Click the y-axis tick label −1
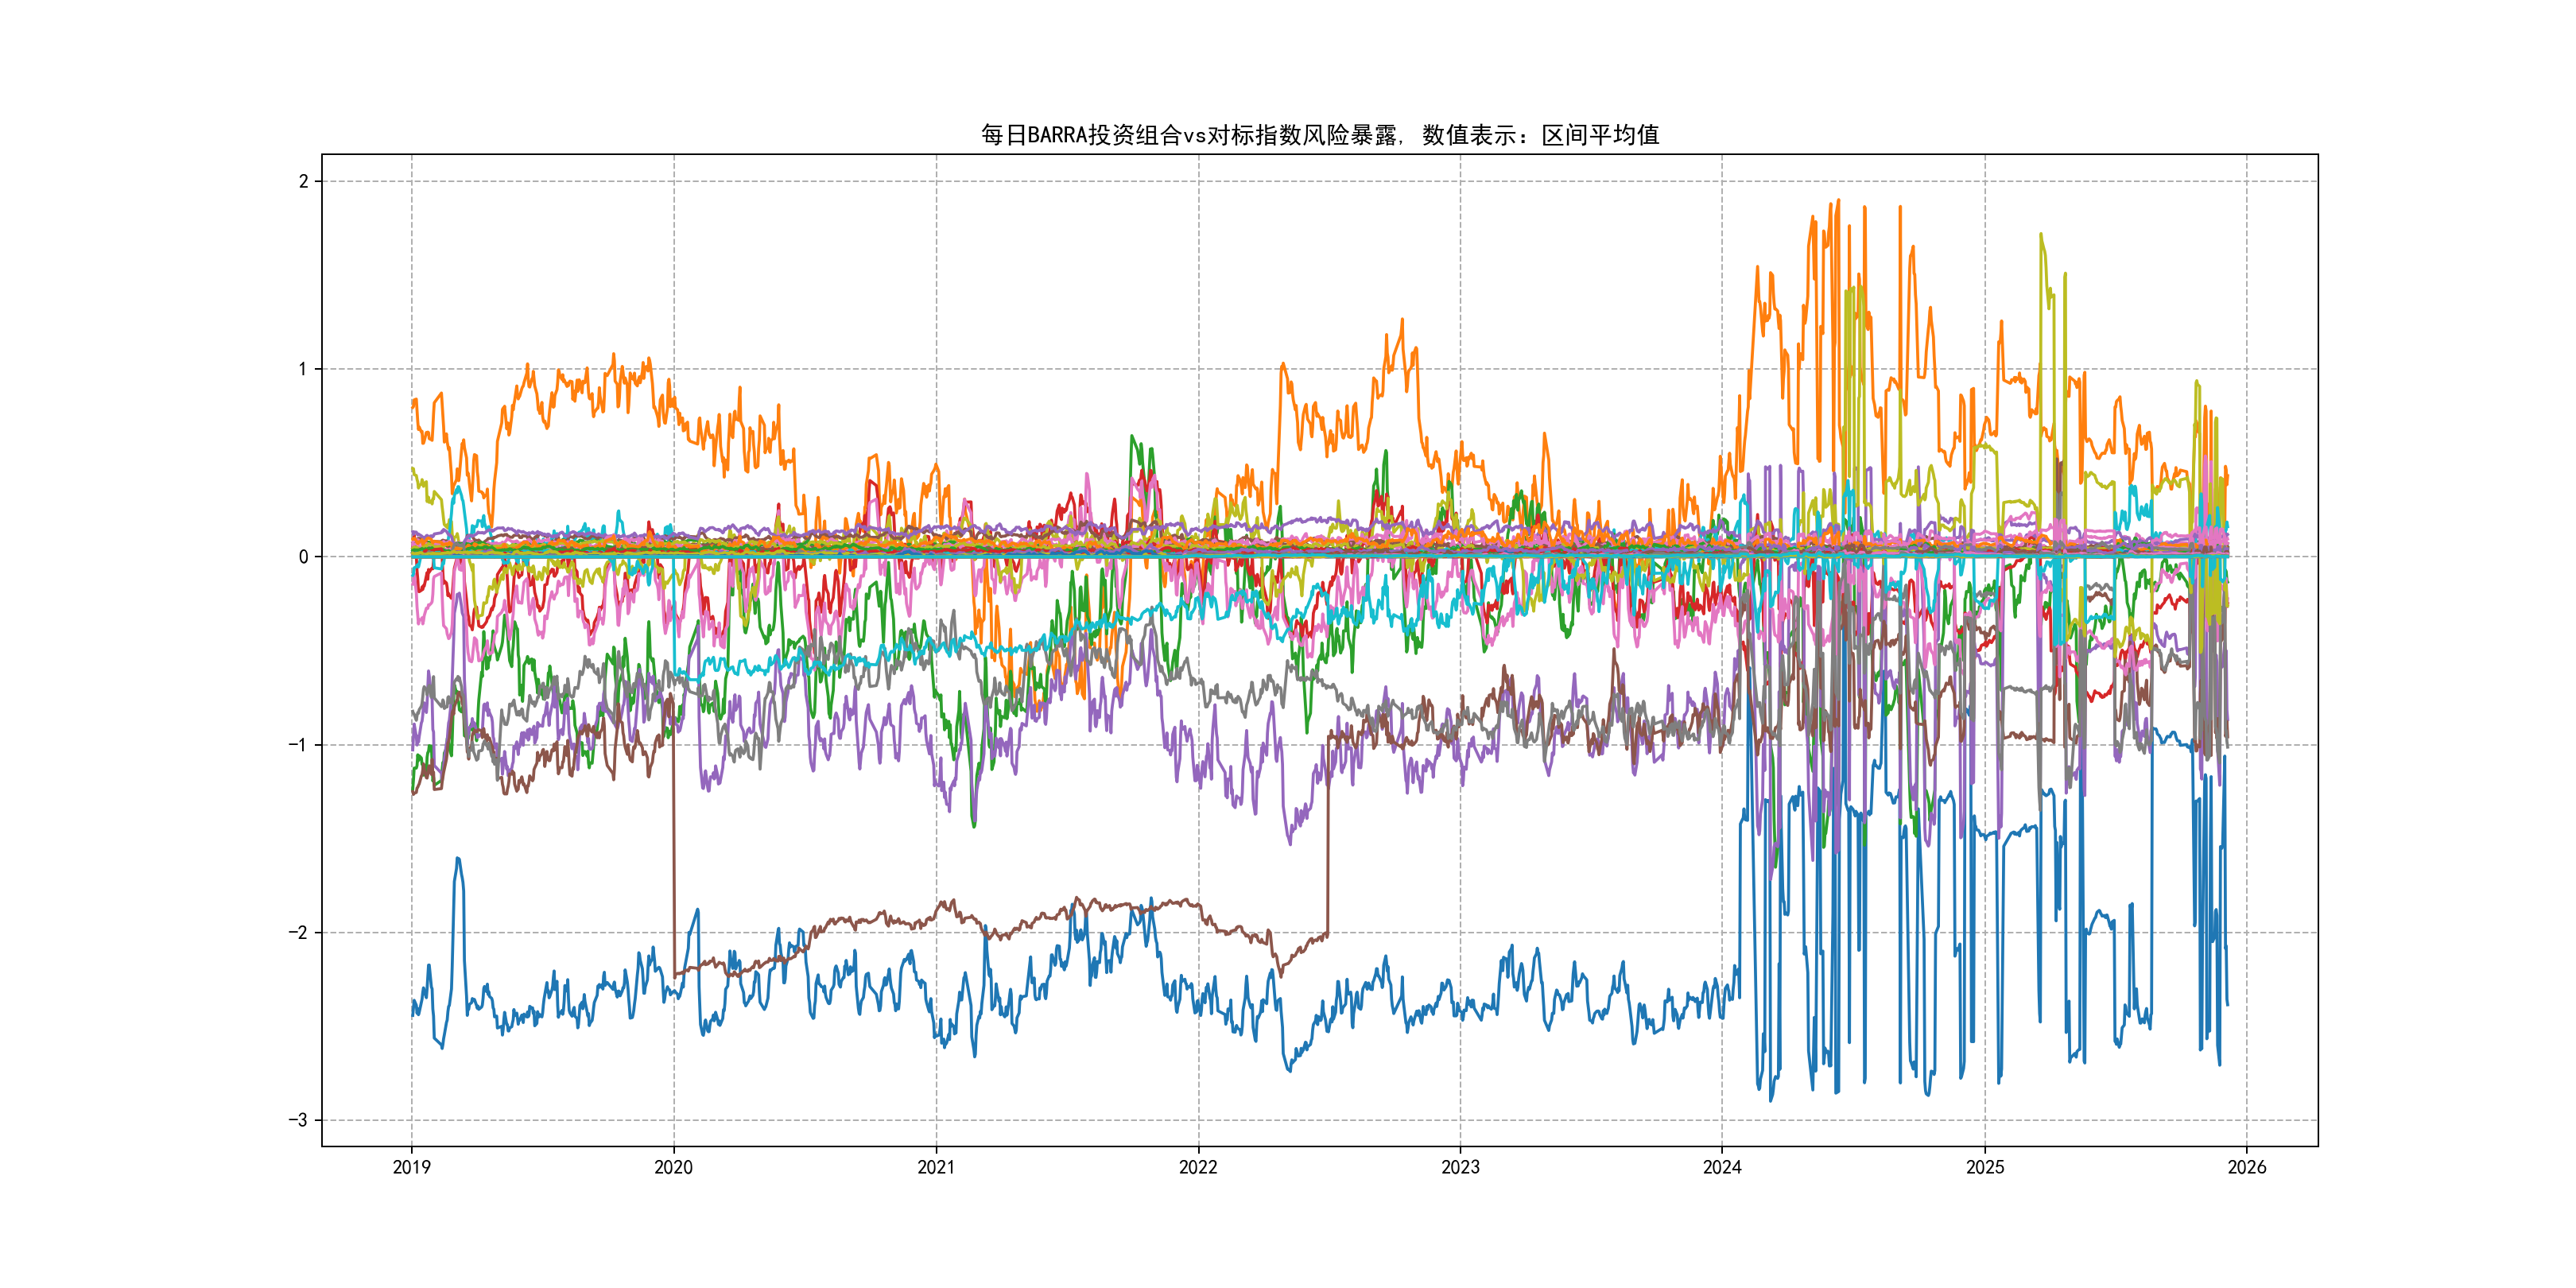Screen dimensions: 2576x1288 point(298,745)
